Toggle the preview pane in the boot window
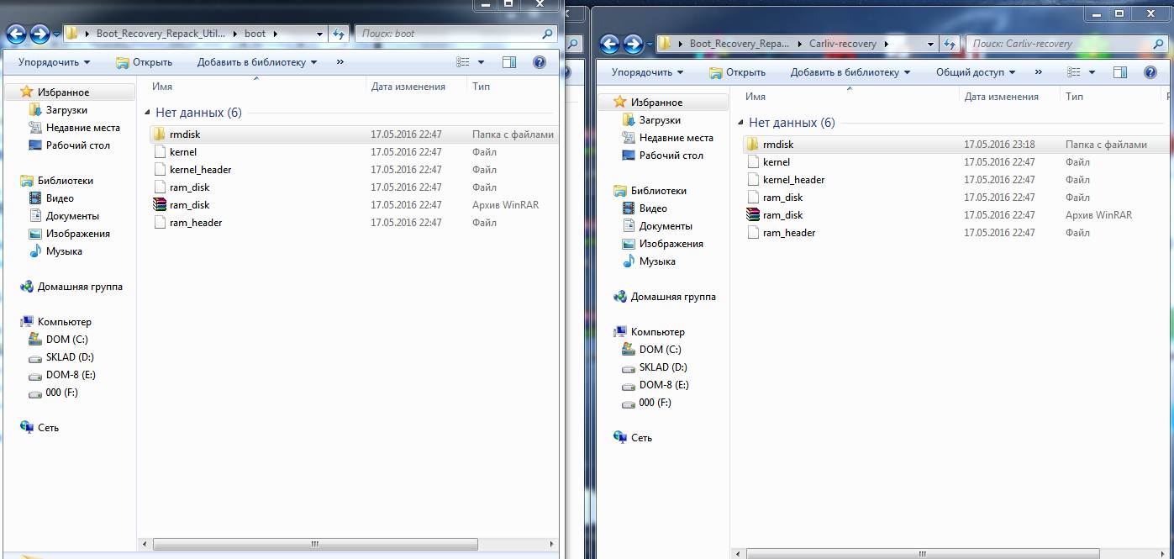The image size is (1174, 559). pyautogui.click(x=509, y=62)
